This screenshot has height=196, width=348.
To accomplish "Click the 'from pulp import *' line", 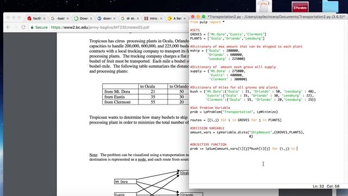I will [x=207, y=22].
